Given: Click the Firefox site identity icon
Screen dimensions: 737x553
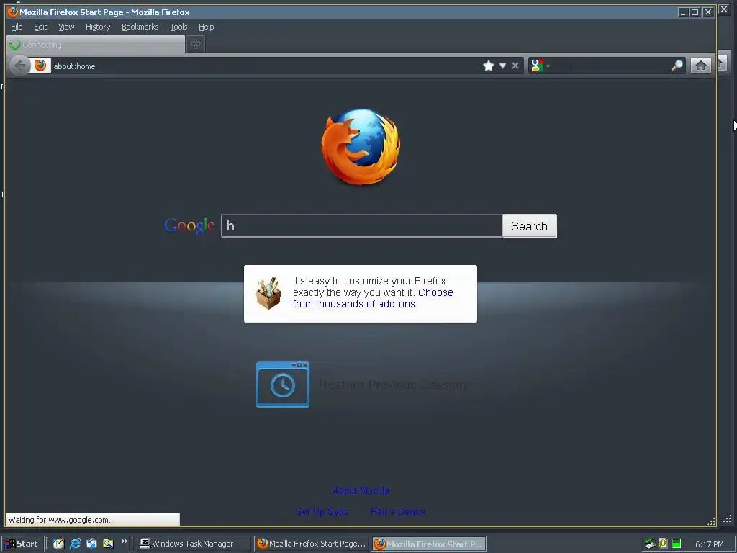Looking at the screenshot, I should click(x=40, y=66).
